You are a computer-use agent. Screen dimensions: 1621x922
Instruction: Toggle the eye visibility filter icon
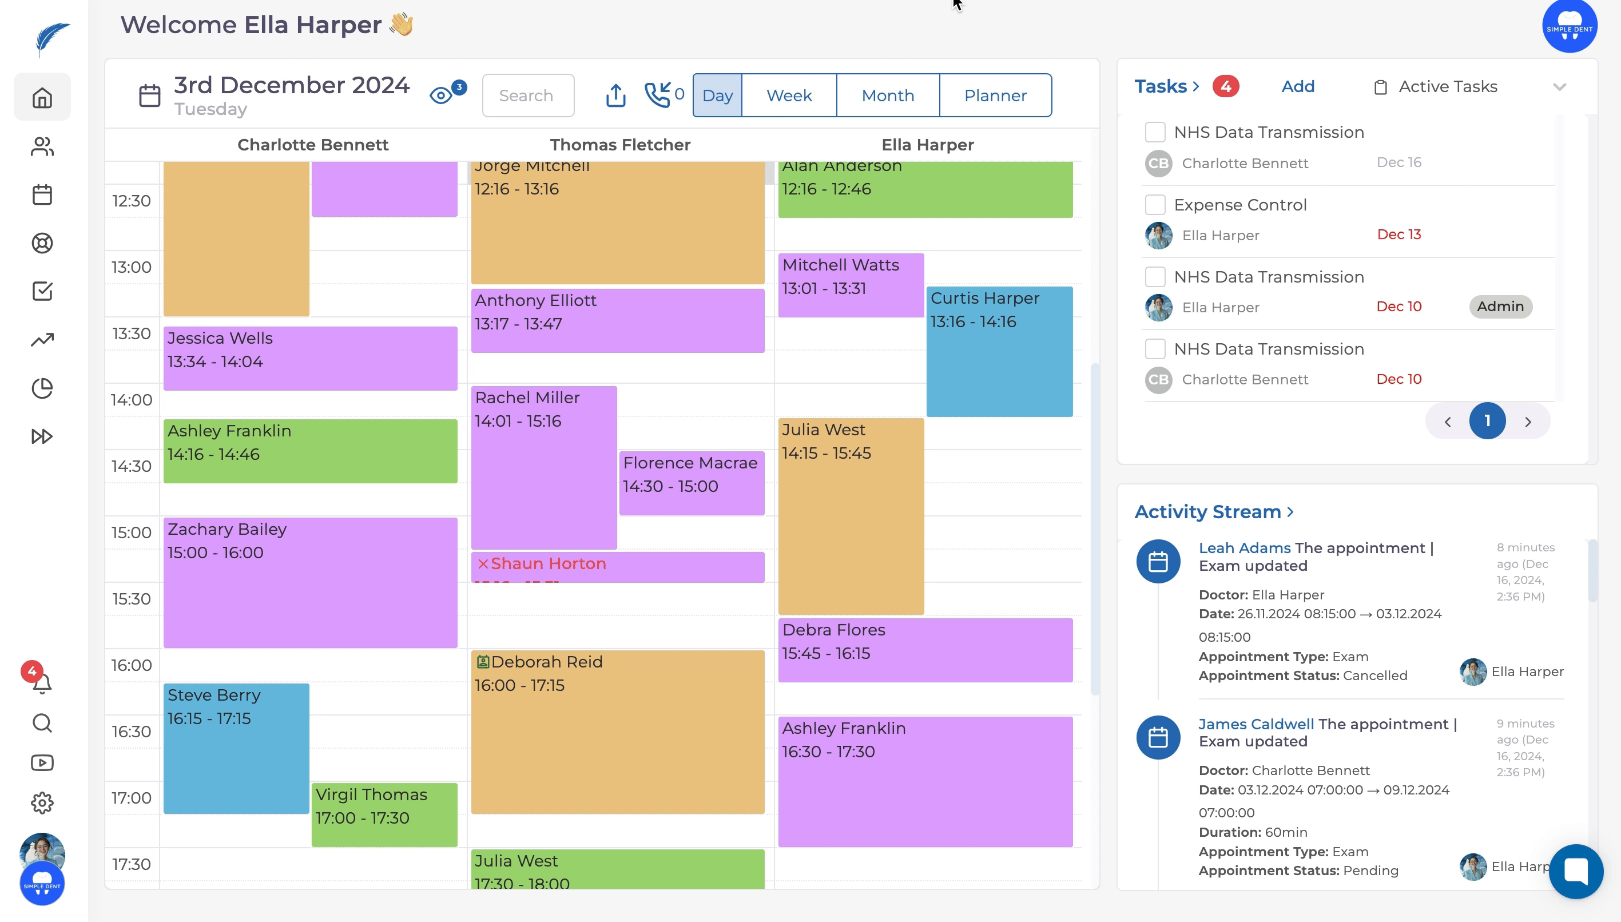[442, 96]
